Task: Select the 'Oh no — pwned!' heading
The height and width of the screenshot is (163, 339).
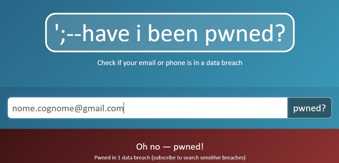Action: click(x=170, y=147)
